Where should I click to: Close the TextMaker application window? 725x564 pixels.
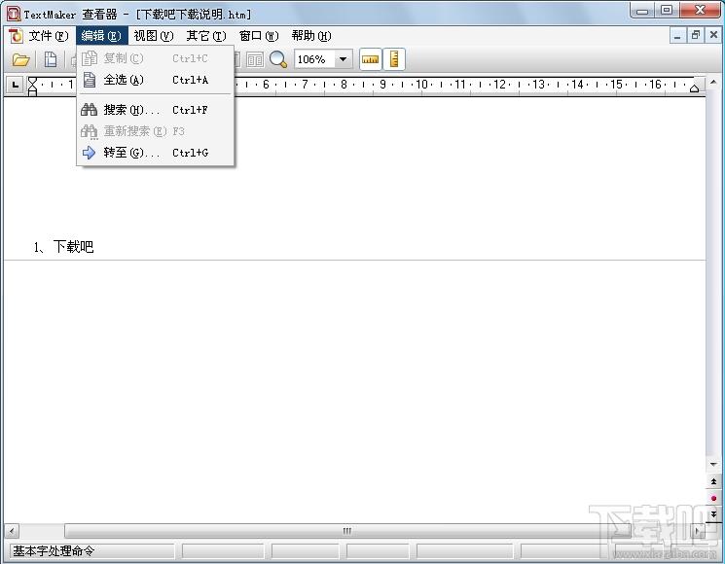point(700,11)
